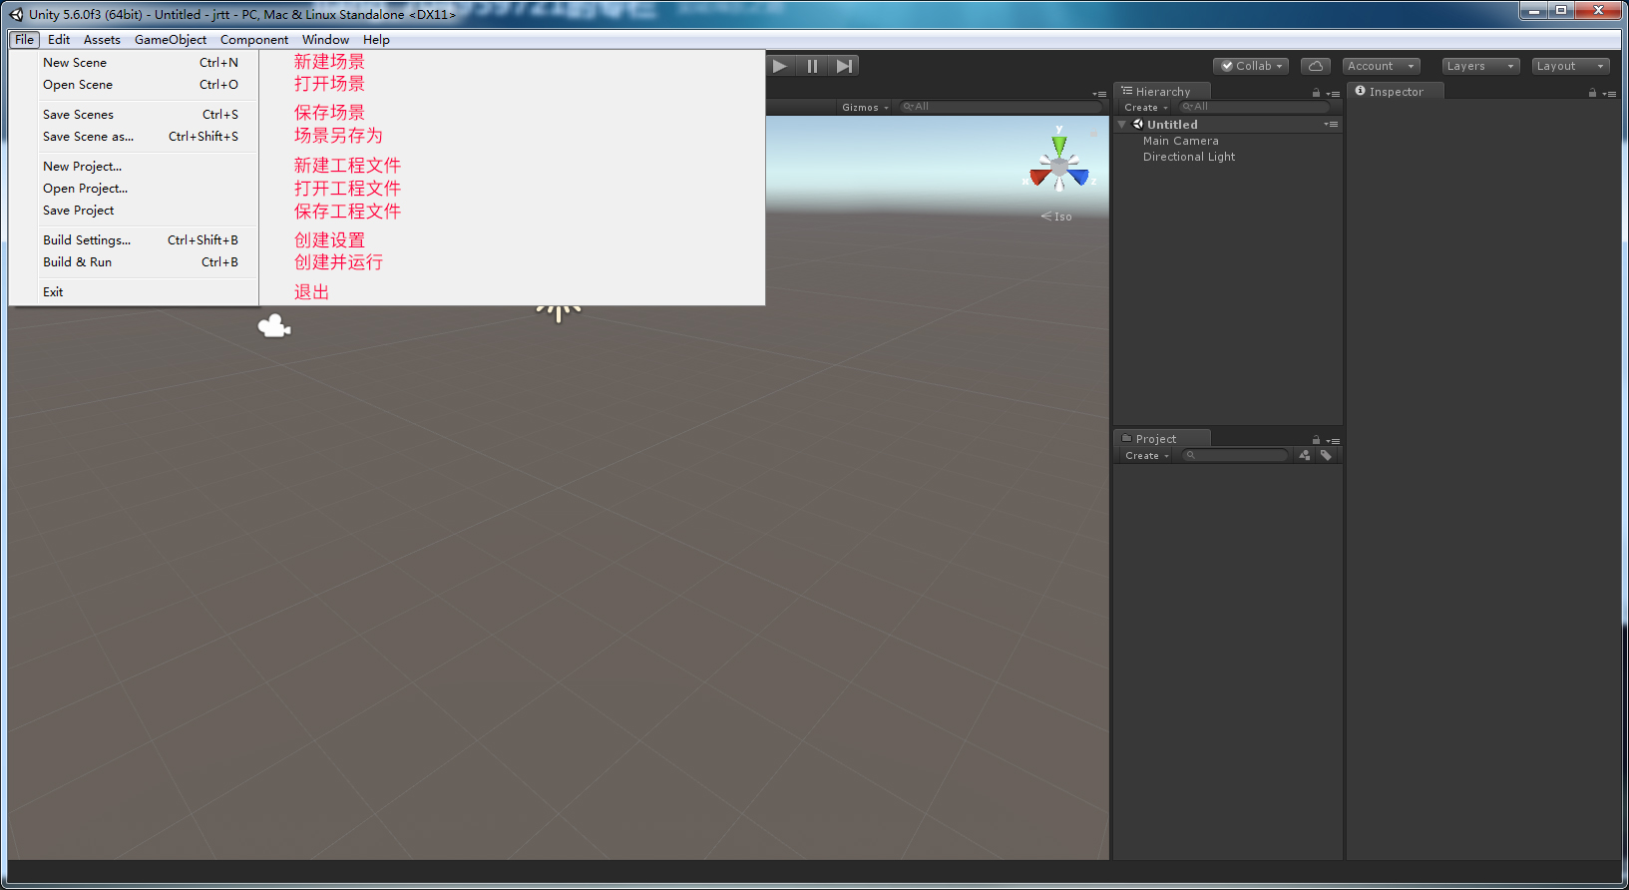The height and width of the screenshot is (890, 1629).
Task: Collapse the Untitled scene in Hierarchy
Action: (1122, 125)
